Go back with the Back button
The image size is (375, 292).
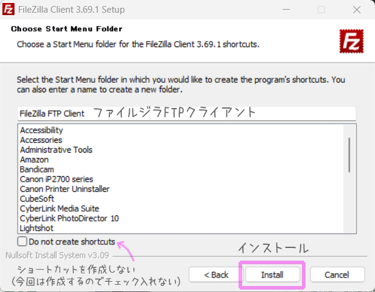[216, 275]
